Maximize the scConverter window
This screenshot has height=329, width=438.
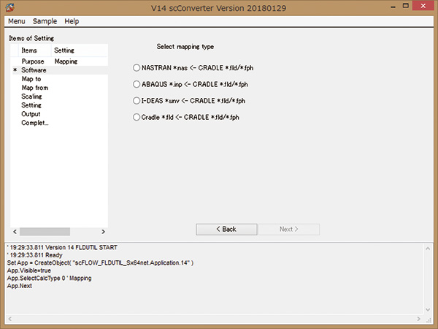coord(406,6)
